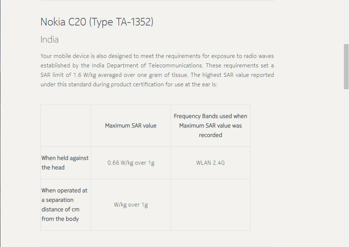Viewport: 349px width, 247px height.
Task: Click the Nokia C20 (Type TA-1352) heading
Action: click(x=97, y=22)
